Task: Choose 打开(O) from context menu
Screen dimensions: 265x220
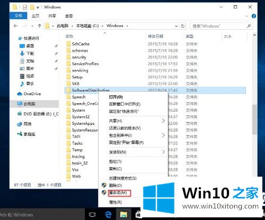Action: 116,97
